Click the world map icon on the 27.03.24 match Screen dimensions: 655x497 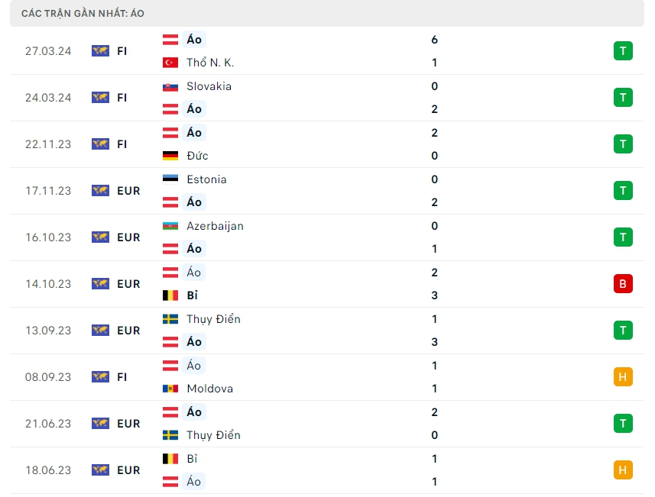(100, 51)
